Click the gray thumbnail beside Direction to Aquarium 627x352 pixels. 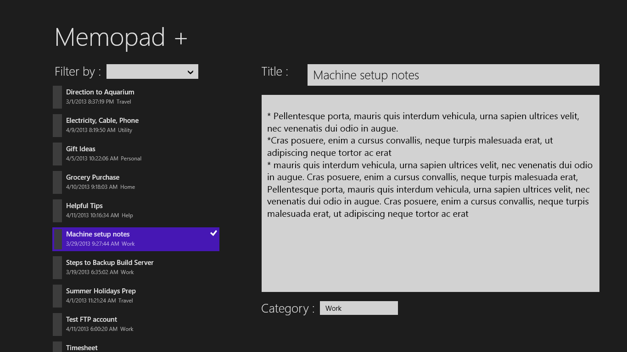click(57, 97)
